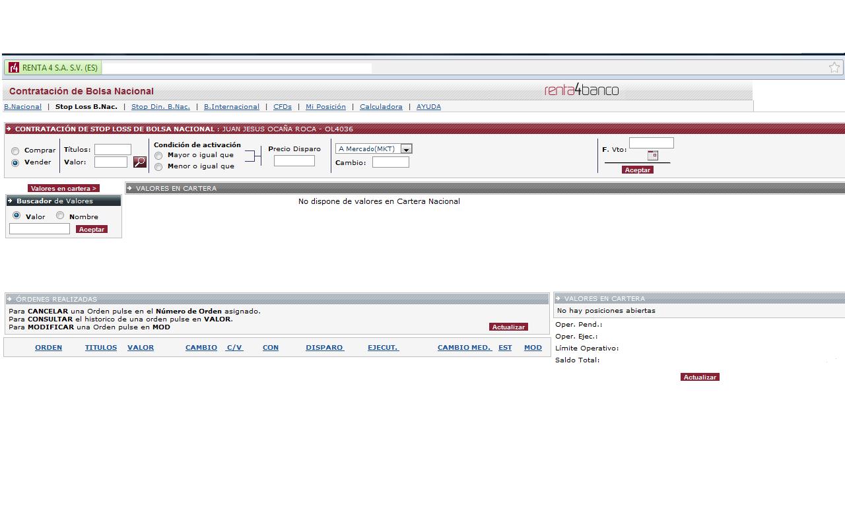Click the bookmark star icon

click(x=834, y=67)
